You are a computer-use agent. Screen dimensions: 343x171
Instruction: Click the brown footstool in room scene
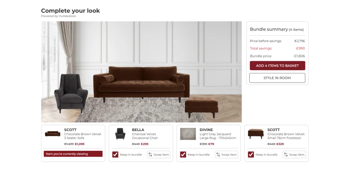pos(202,105)
